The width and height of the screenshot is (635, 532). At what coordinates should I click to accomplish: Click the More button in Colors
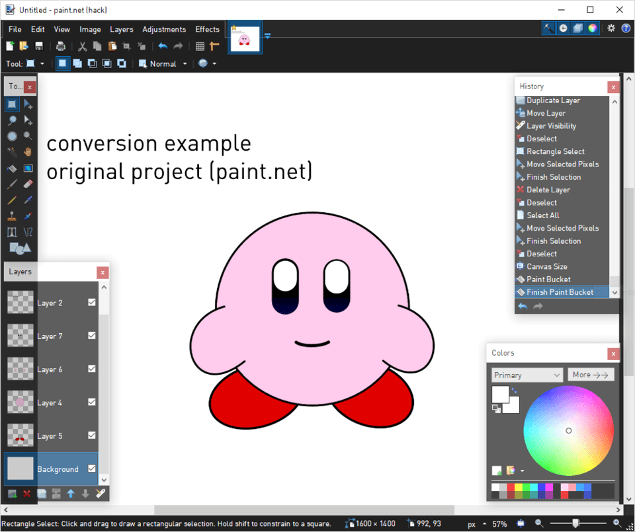(591, 375)
